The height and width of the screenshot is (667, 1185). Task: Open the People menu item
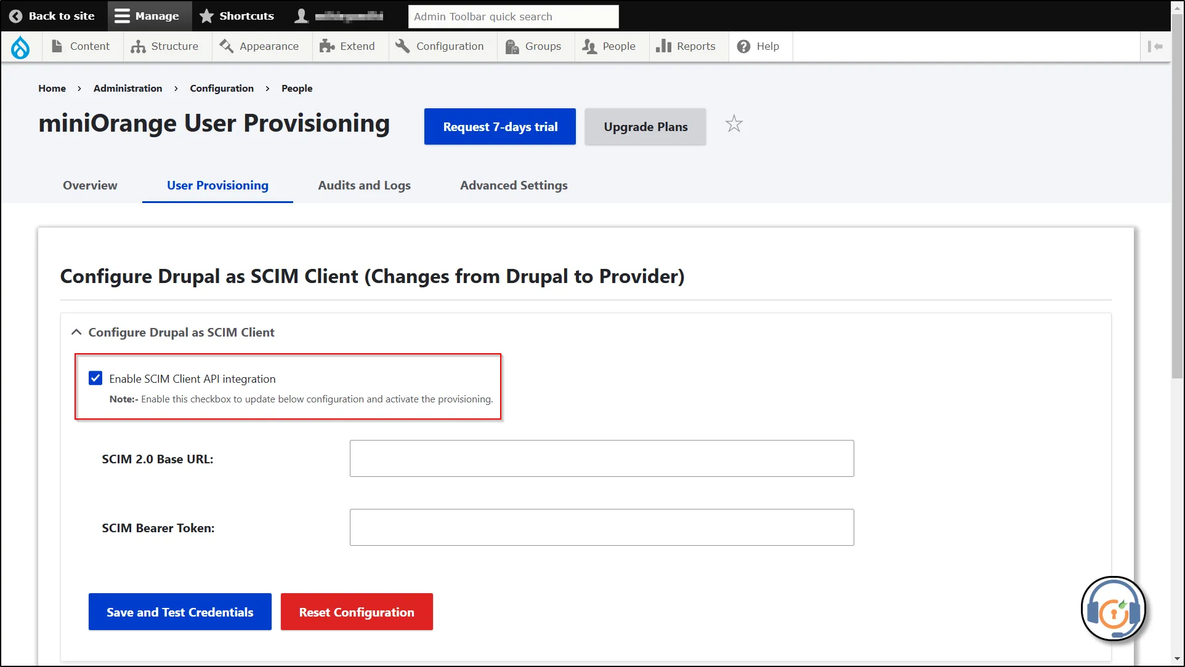pyautogui.click(x=612, y=46)
